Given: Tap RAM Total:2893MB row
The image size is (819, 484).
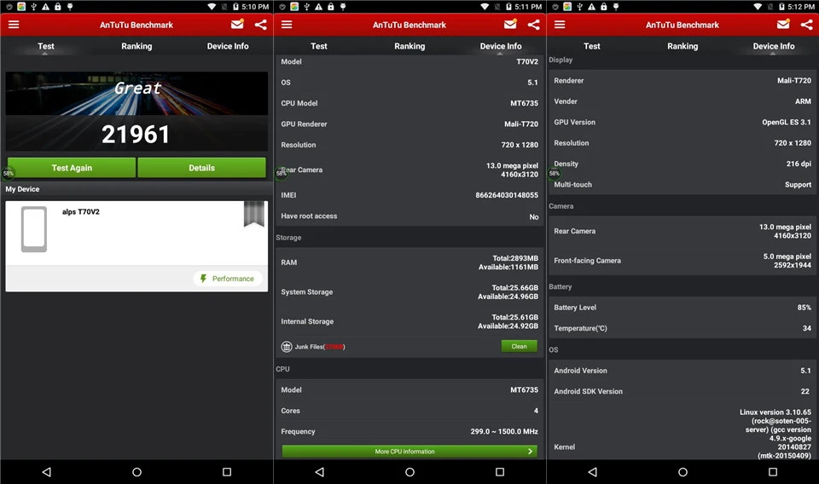Looking at the screenshot, I should [x=409, y=262].
